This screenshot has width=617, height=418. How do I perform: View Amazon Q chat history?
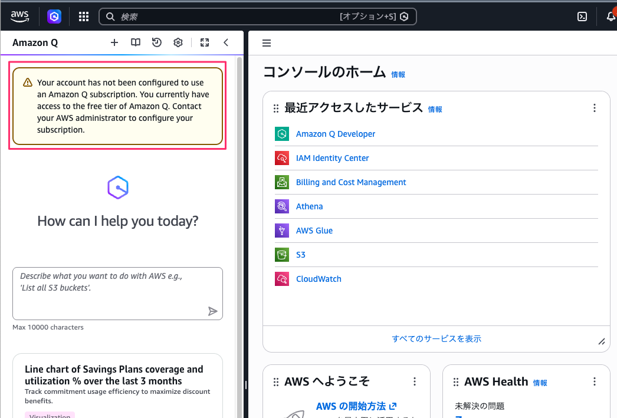point(156,42)
